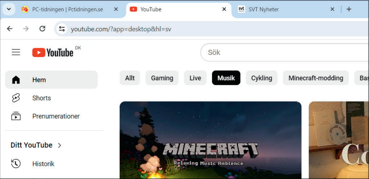
Task: Open Shorts from the sidebar
Action: (51, 98)
